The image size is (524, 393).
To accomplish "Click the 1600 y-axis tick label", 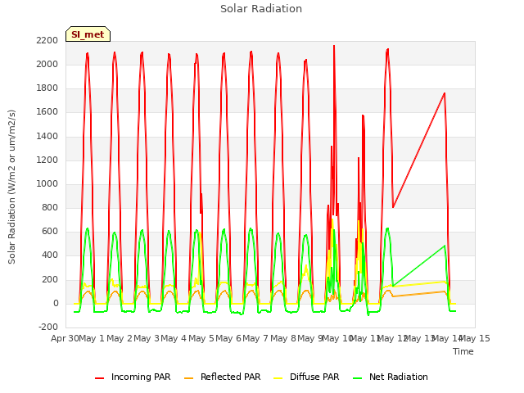I will click(47, 112).
